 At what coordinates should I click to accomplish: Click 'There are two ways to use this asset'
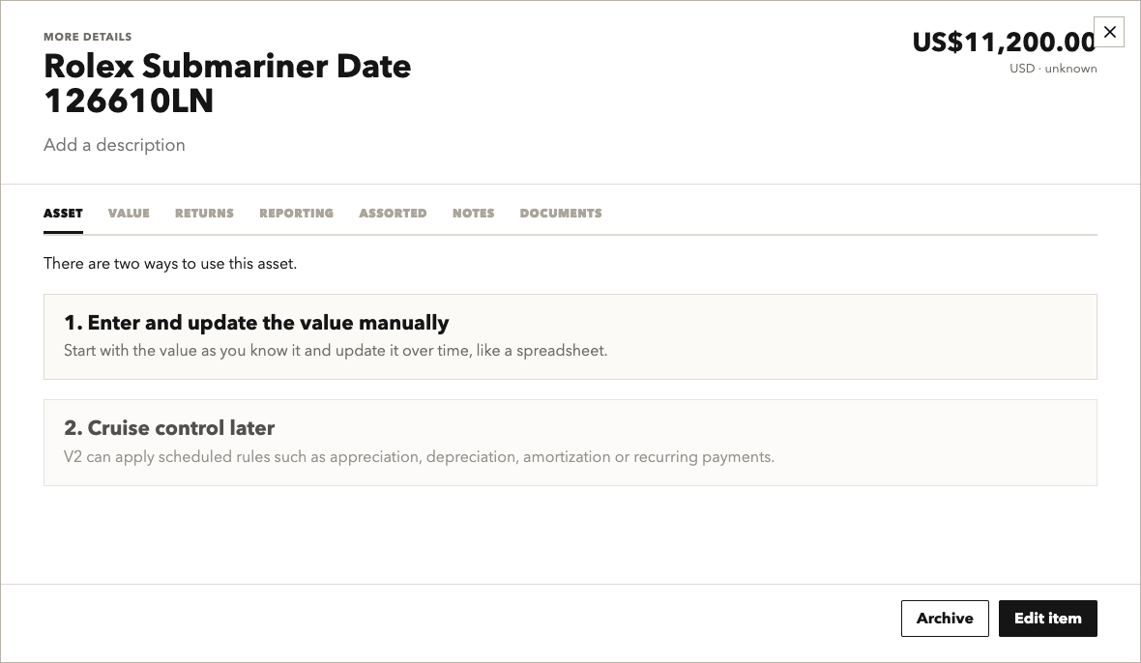pos(170,263)
